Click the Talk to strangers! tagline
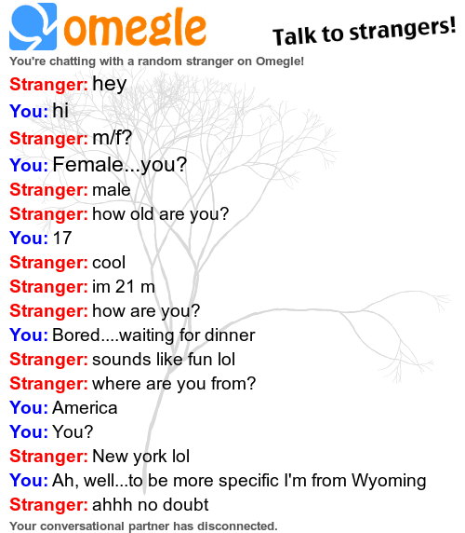The height and width of the screenshot is (533, 465). pyautogui.click(x=365, y=32)
